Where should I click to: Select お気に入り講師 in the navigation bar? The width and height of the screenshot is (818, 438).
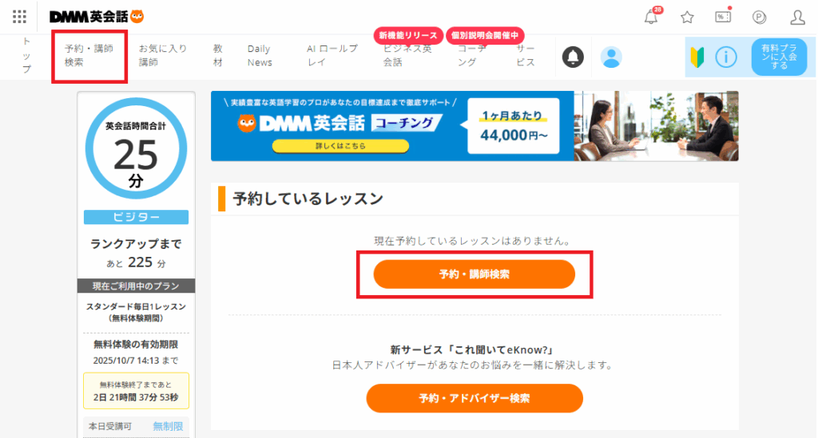click(x=162, y=55)
